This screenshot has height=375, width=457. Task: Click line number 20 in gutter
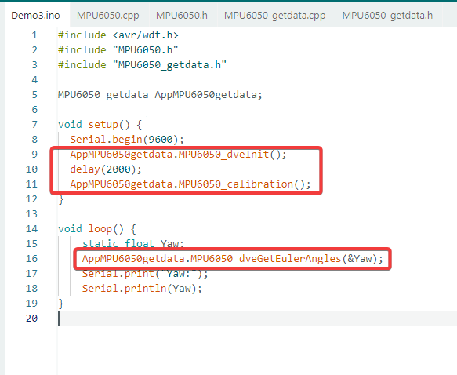pyautogui.click(x=31, y=319)
